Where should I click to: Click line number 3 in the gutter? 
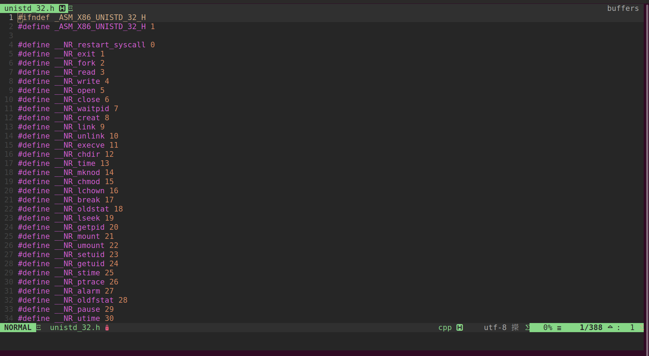point(11,36)
